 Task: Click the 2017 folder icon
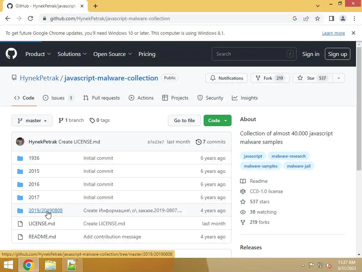[20, 198]
